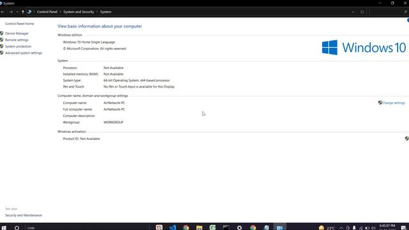Open System and Security breadcrumb
The image size is (409, 230).
tap(79, 11)
